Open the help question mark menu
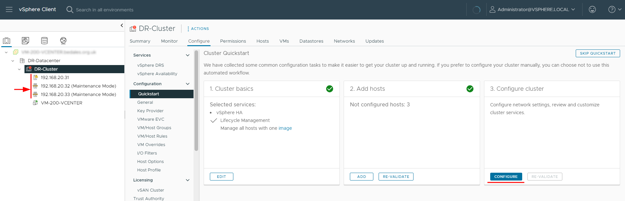This screenshot has height=201, width=625. tap(615, 9)
